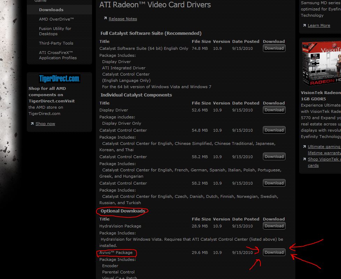This screenshot has width=341, height=279.
Task: Download the HydraVision Package
Action: coord(274,226)
